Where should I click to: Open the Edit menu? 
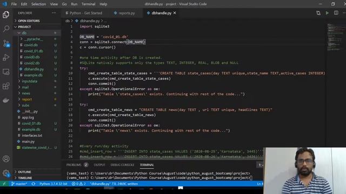pyautogui.click(x=24, y=4)
